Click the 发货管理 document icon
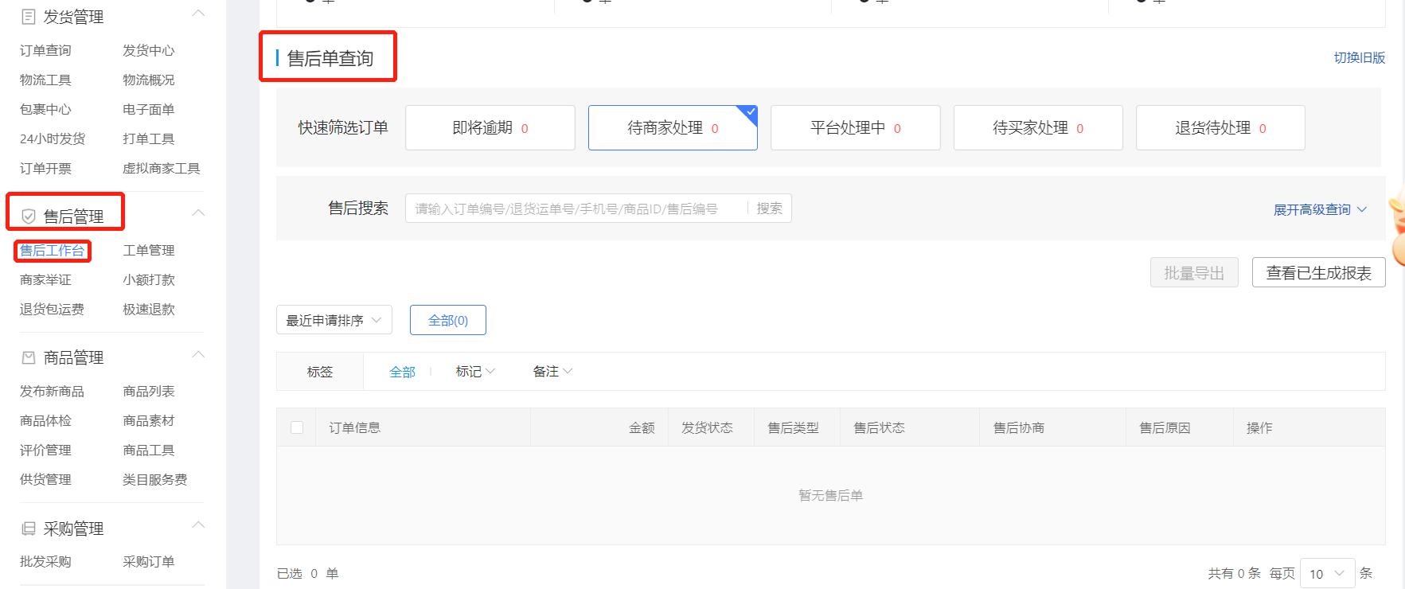The height and width of the screenshot is (589, 1405). 29,17
